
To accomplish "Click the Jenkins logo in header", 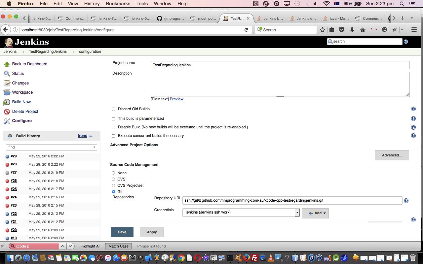I will [26, 42].
